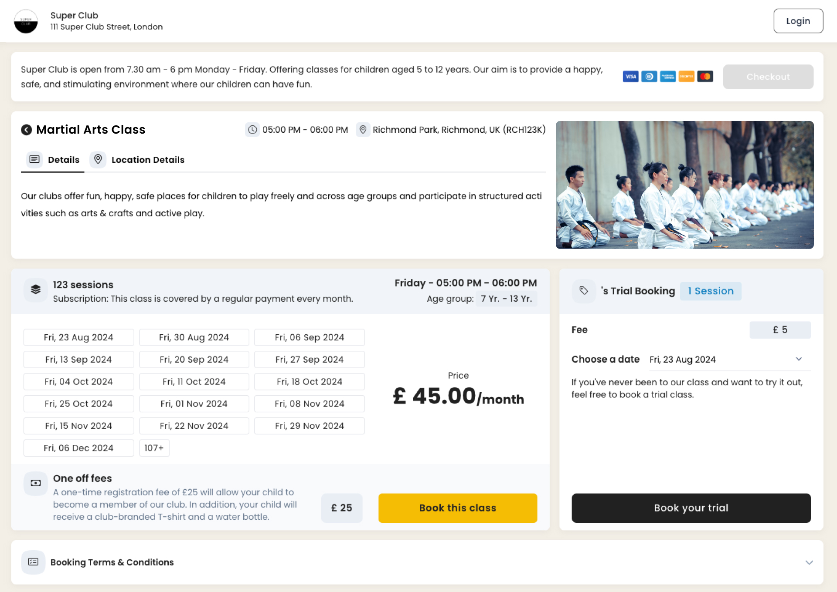Click the martial arts class photo
The image size is (837, 592).
(x=684, y=185)
